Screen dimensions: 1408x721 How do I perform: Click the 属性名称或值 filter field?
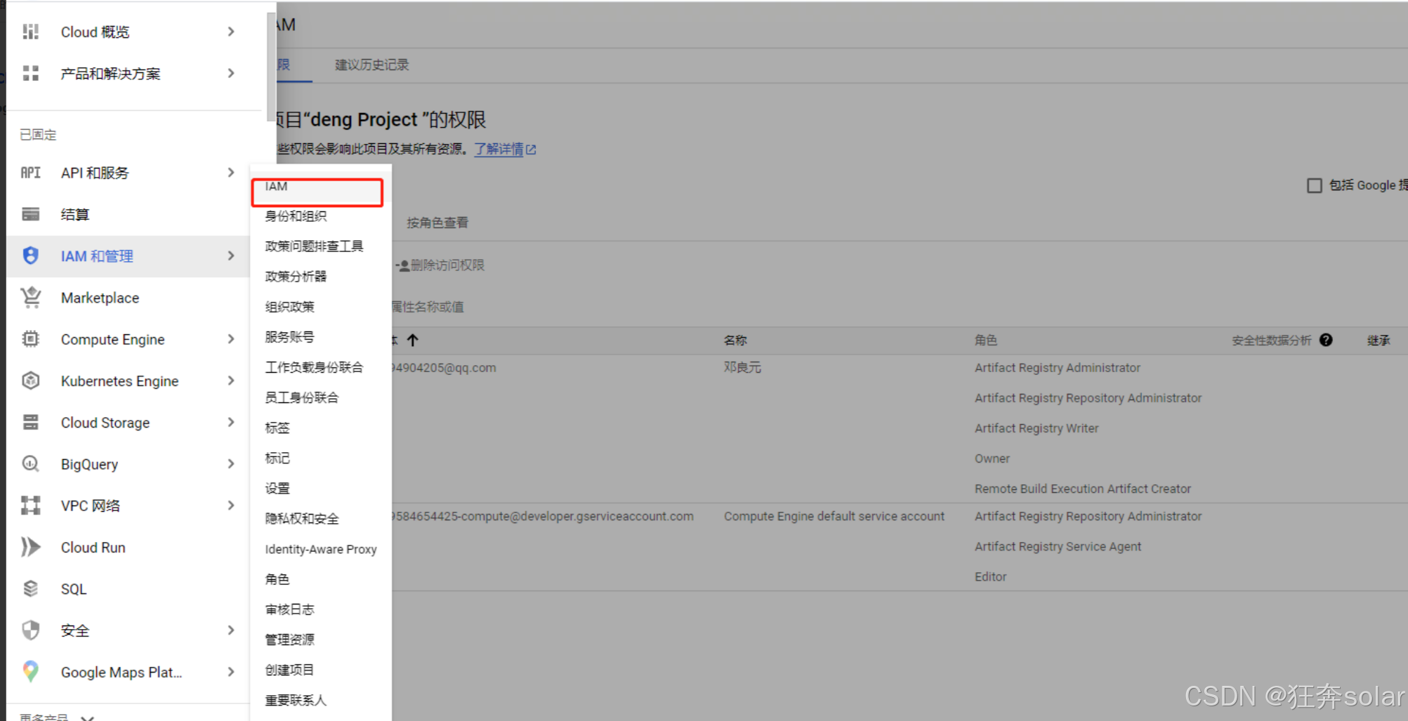click(428, 307)
